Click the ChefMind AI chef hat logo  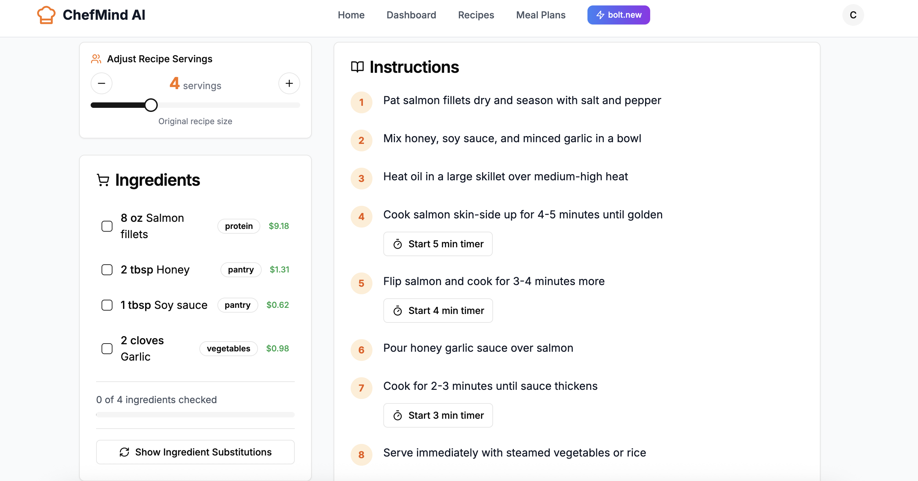pyautogui.click(x=46, y=15)
